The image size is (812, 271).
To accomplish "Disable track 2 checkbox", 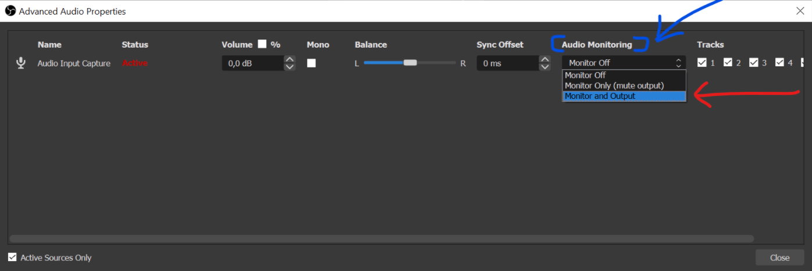I will [728, 63].
